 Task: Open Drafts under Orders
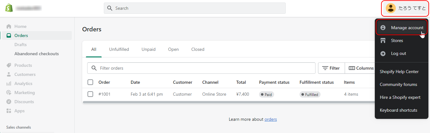pos(20,45)
